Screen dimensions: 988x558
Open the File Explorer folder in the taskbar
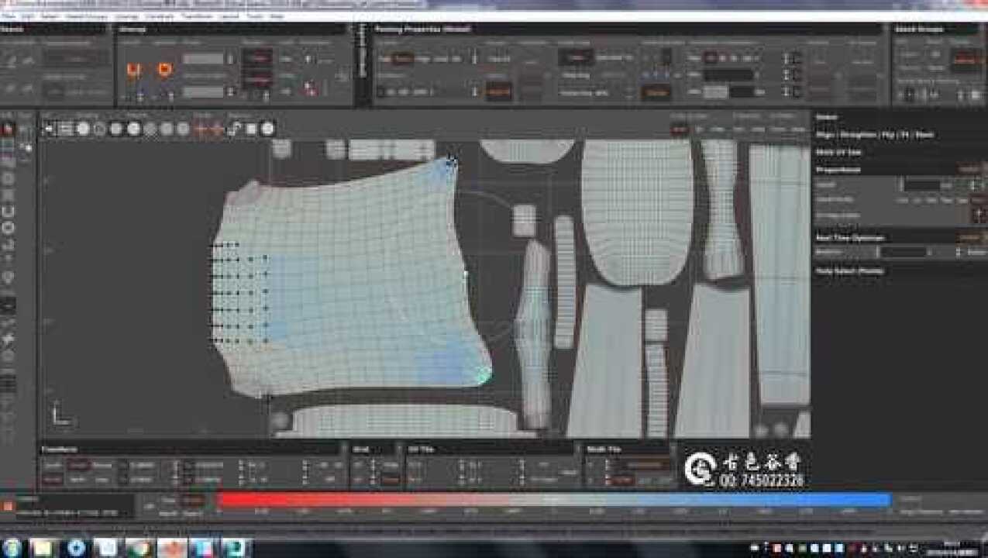[x=41, y=548]
